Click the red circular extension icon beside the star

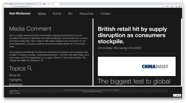click(x=167, y=6)
